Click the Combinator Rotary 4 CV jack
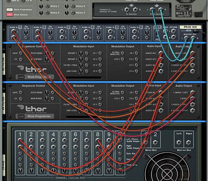The image size is (208, 181). 73,13
